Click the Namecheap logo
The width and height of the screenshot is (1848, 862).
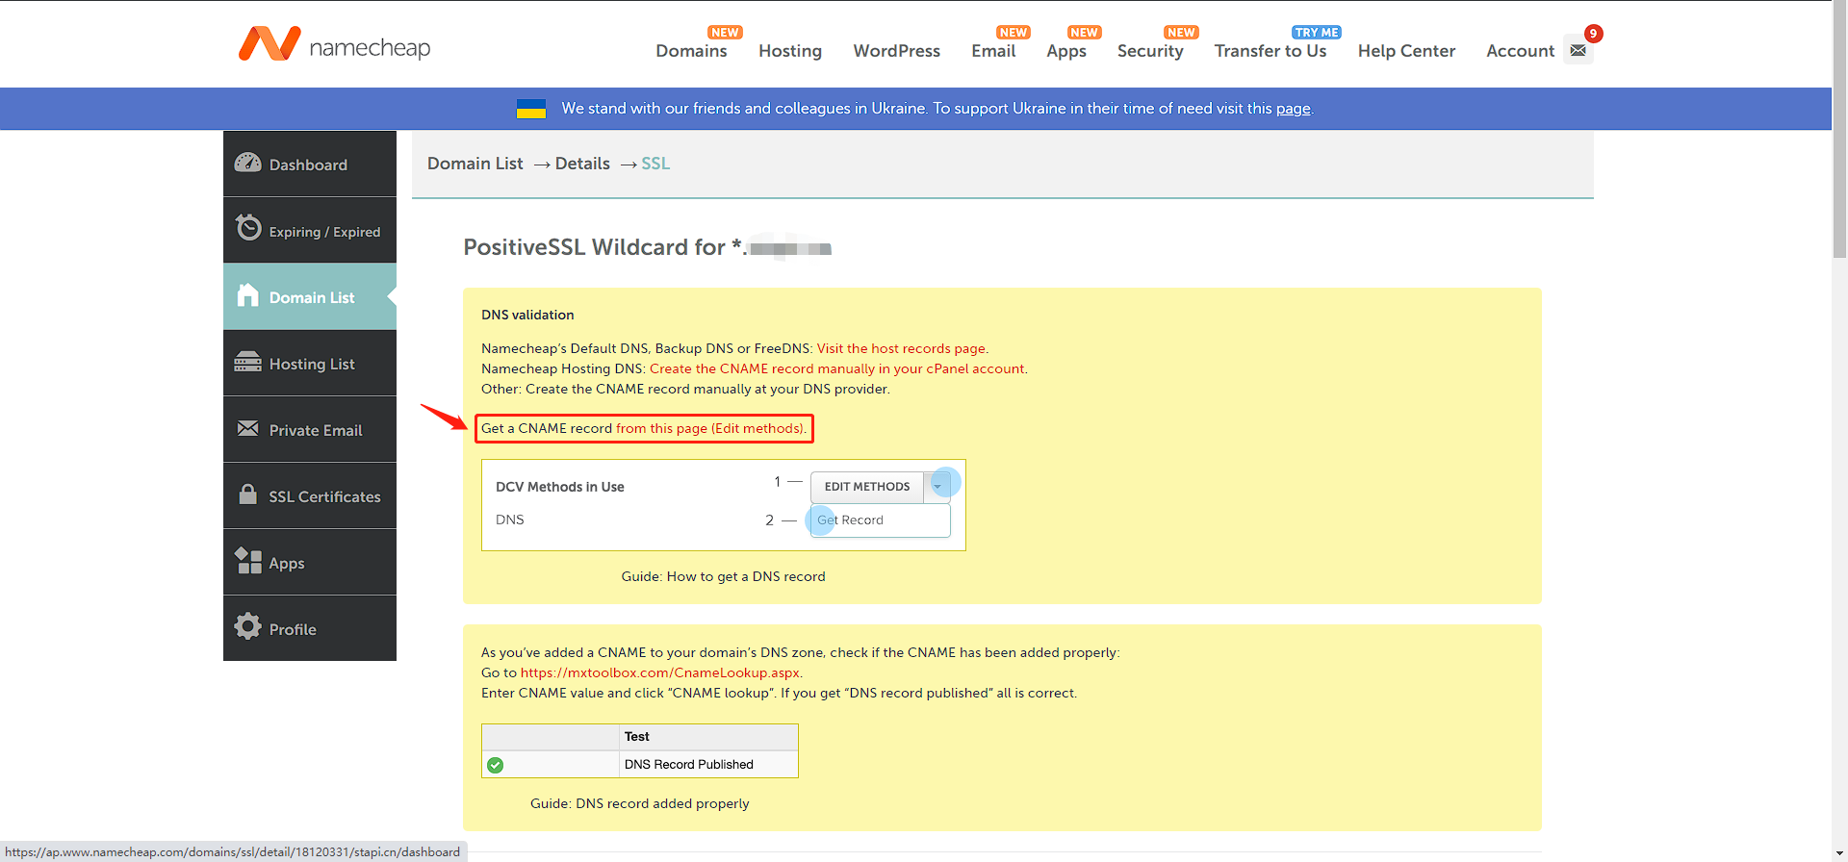point(334,45)
